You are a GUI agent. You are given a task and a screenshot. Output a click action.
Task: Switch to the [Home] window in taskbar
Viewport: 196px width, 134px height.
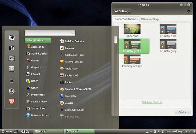48,131
